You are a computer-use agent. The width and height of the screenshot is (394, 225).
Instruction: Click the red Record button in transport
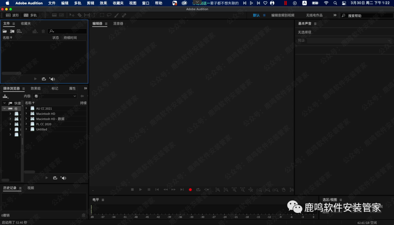(190, 190)
